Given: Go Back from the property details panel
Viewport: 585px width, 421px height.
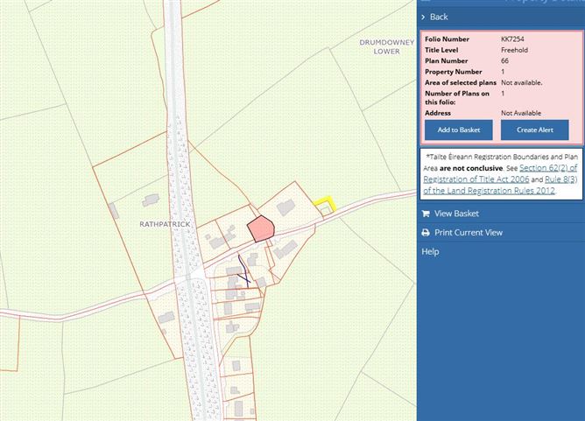Looking at the screenshot, I should pos(439,17).
